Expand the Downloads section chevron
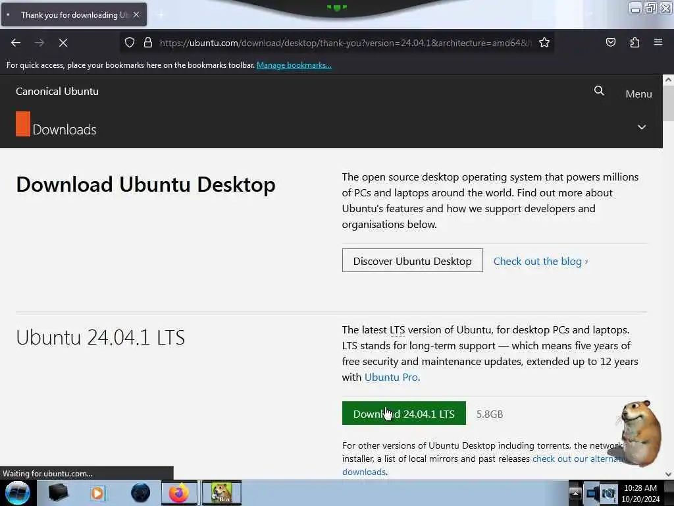Viewport: 674px width, 506px height. (642, 127)
